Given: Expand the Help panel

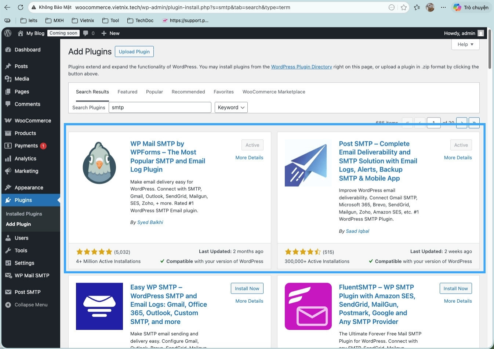Looking at the screenshot, I should (x=465, y=44).
